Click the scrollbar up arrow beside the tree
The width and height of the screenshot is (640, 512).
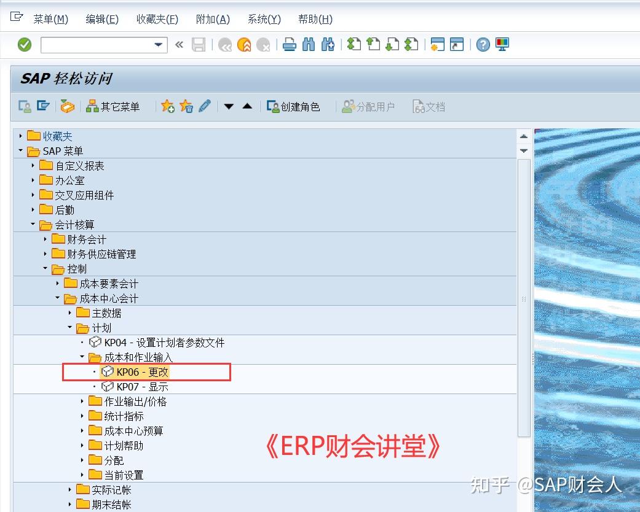[523, 136]
